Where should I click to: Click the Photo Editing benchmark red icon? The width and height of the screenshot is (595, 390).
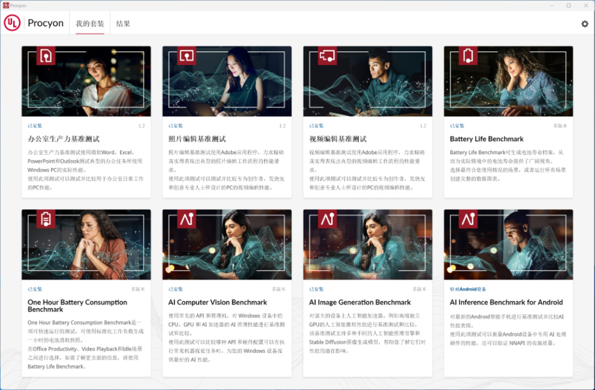(187, 56)
